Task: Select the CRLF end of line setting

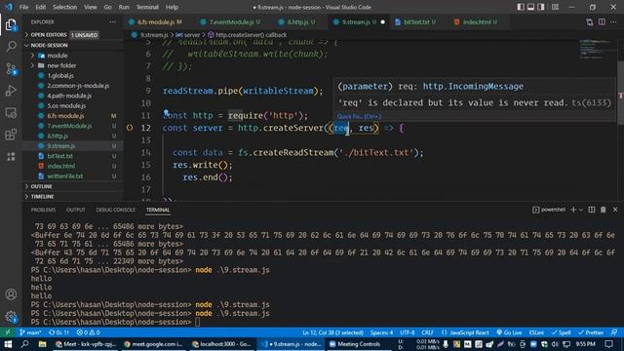Action: 427,332
